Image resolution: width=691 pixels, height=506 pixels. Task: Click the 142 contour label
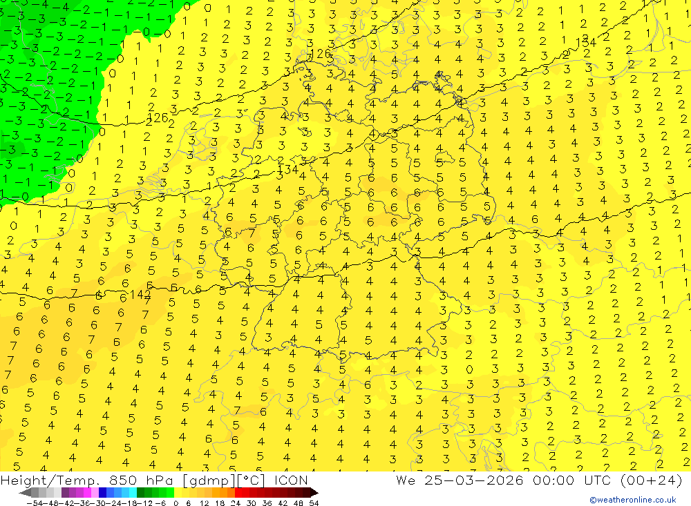(x=140, y=295)
